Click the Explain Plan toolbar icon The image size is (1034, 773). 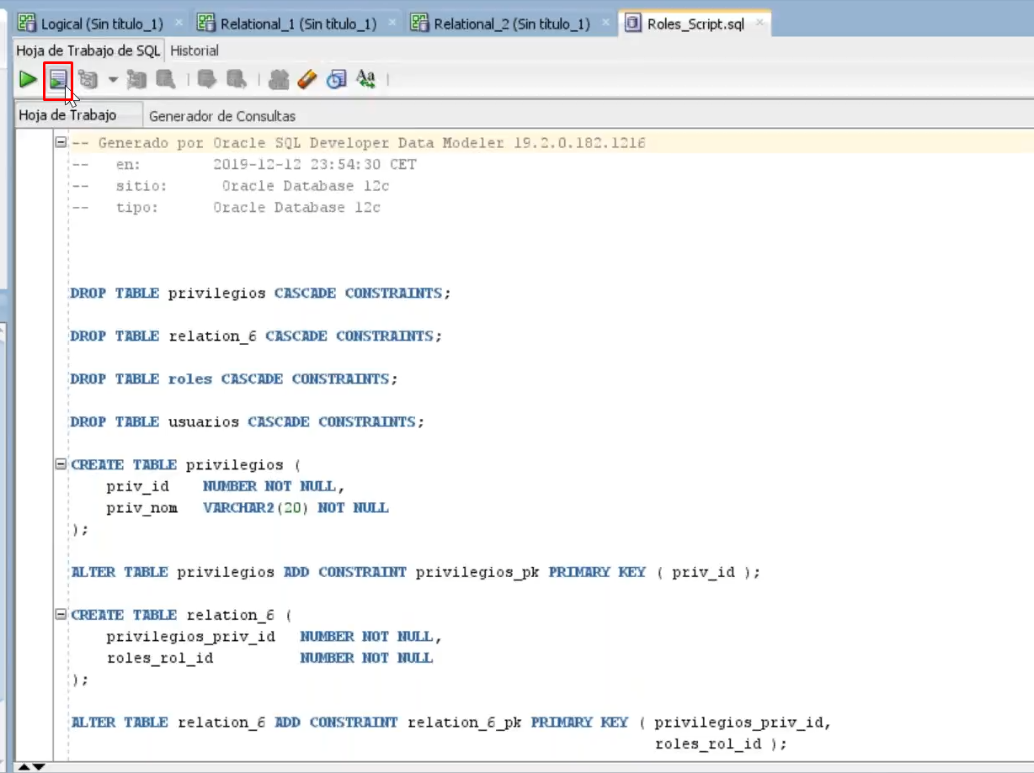coord(87,80)
